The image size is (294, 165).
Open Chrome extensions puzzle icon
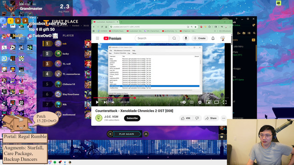coord(209,27)
